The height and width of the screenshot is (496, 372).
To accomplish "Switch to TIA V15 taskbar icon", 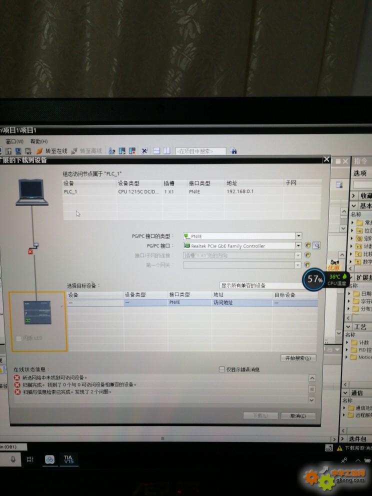I will pyautogui.click(x=68, y=459).
